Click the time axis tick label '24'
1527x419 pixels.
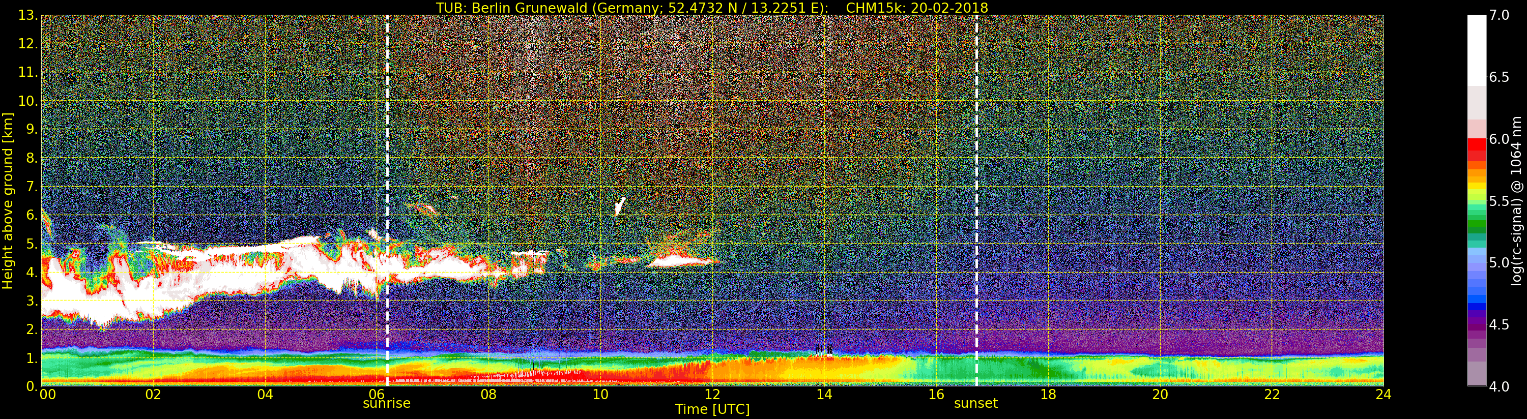(1384, 395)
